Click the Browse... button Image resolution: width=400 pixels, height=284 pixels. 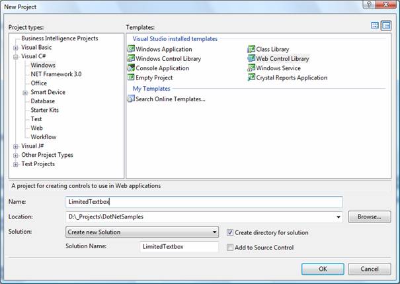pos(370,216)
